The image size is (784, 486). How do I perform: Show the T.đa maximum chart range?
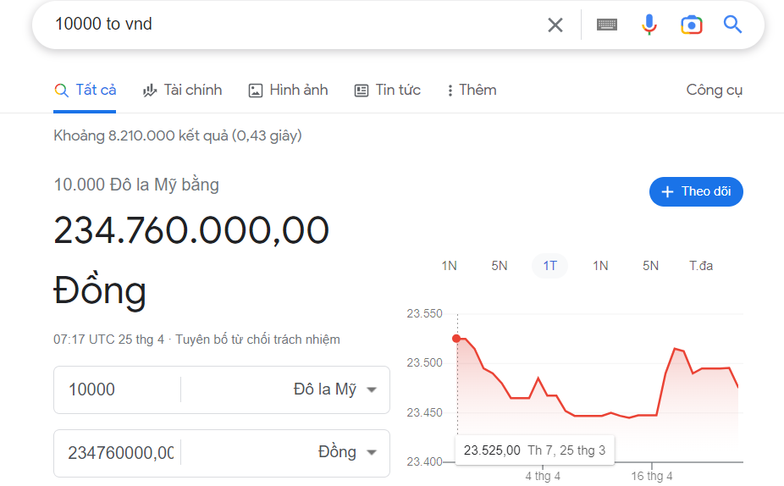click(x=700, y=266)
